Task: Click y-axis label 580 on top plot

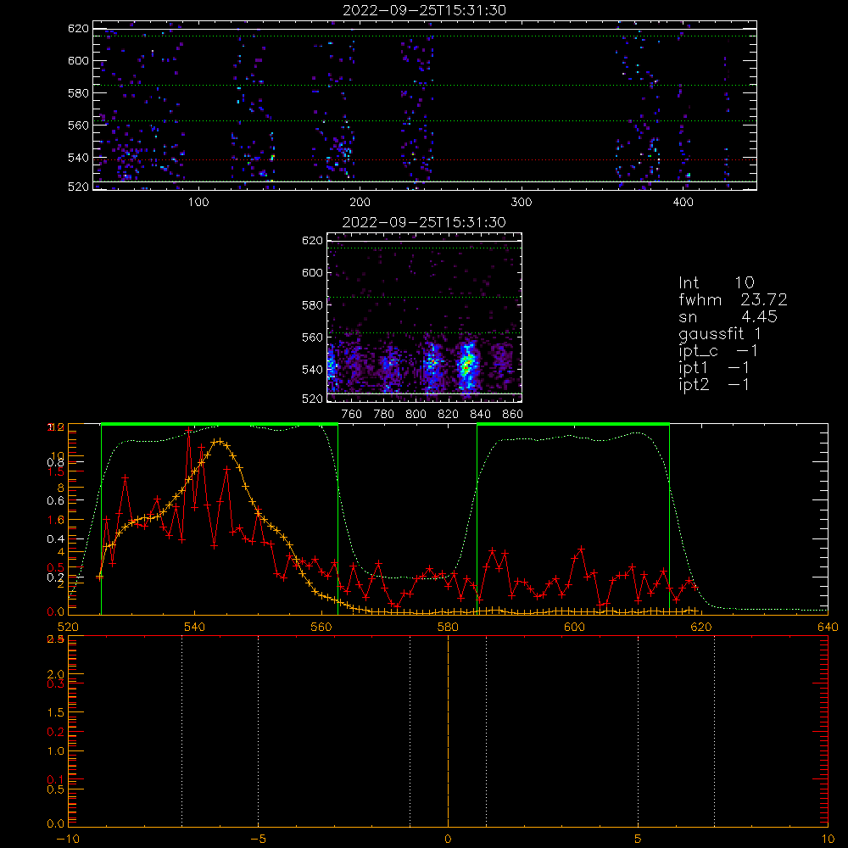Action: (x=78, y=93)
